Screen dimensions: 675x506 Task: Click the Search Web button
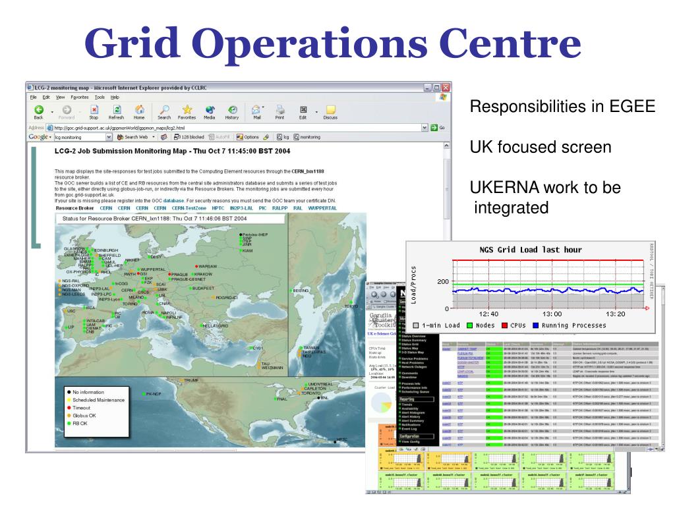[132, 137]
